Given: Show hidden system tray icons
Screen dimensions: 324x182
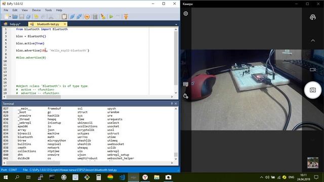Looking at the screenshot, I should (261, 177).
